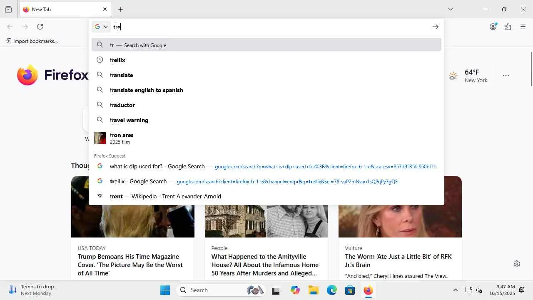Choose the 'translate' search suggestion
Image resolution: width=533 pixels, height=300 pixels.
[266, 75]
